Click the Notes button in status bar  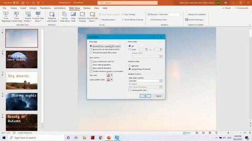(x=187, y=133)
